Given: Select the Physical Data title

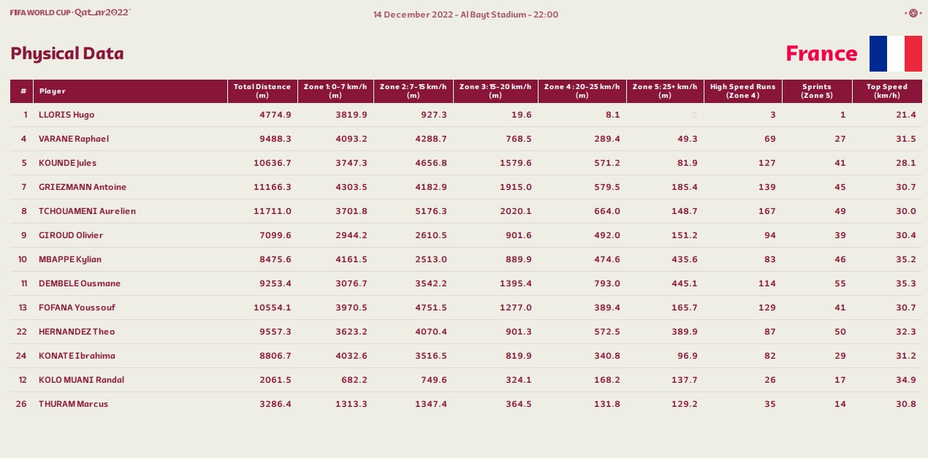Looking at the screenshot, I should 67,54.
